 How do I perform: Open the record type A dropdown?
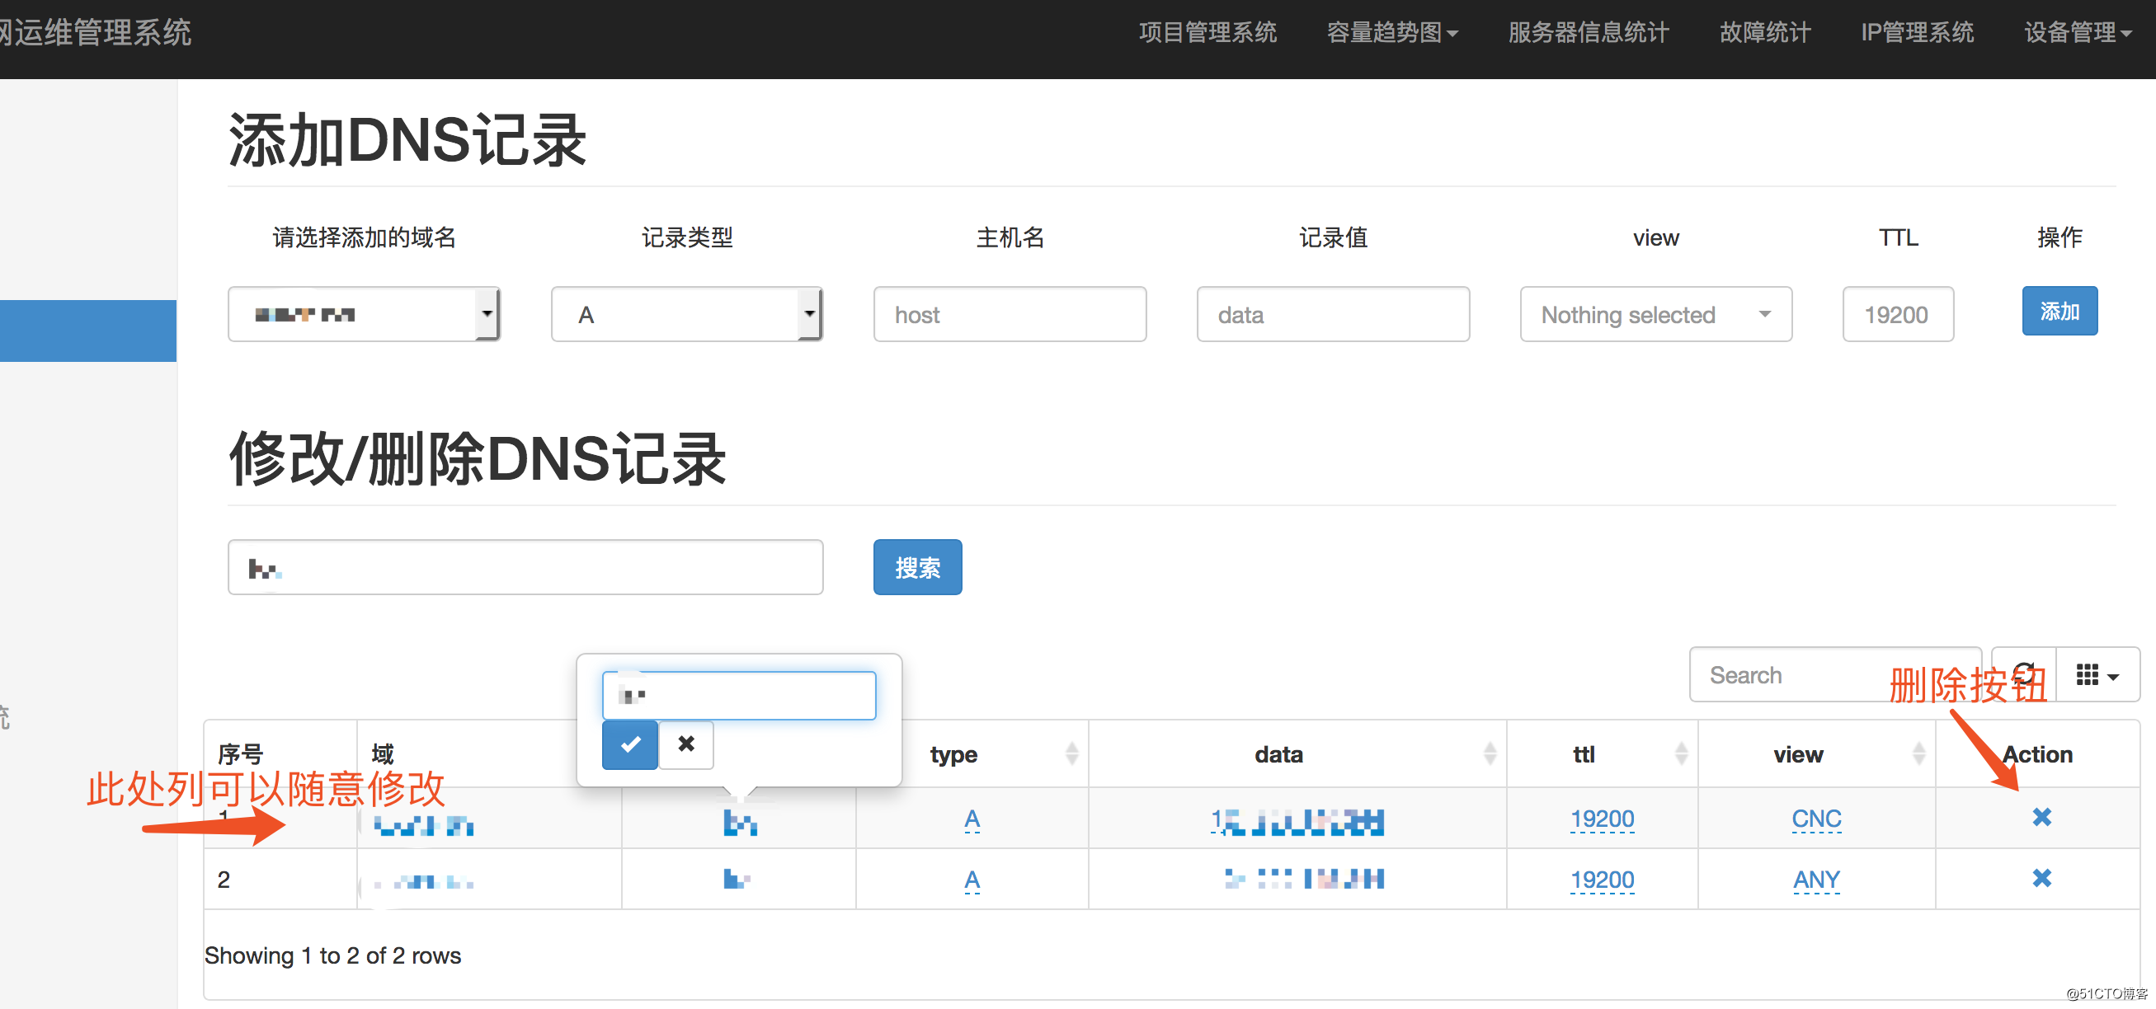click(x=686, y=315)
